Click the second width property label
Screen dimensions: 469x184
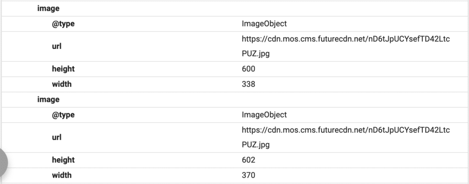(x=62, y=175)
